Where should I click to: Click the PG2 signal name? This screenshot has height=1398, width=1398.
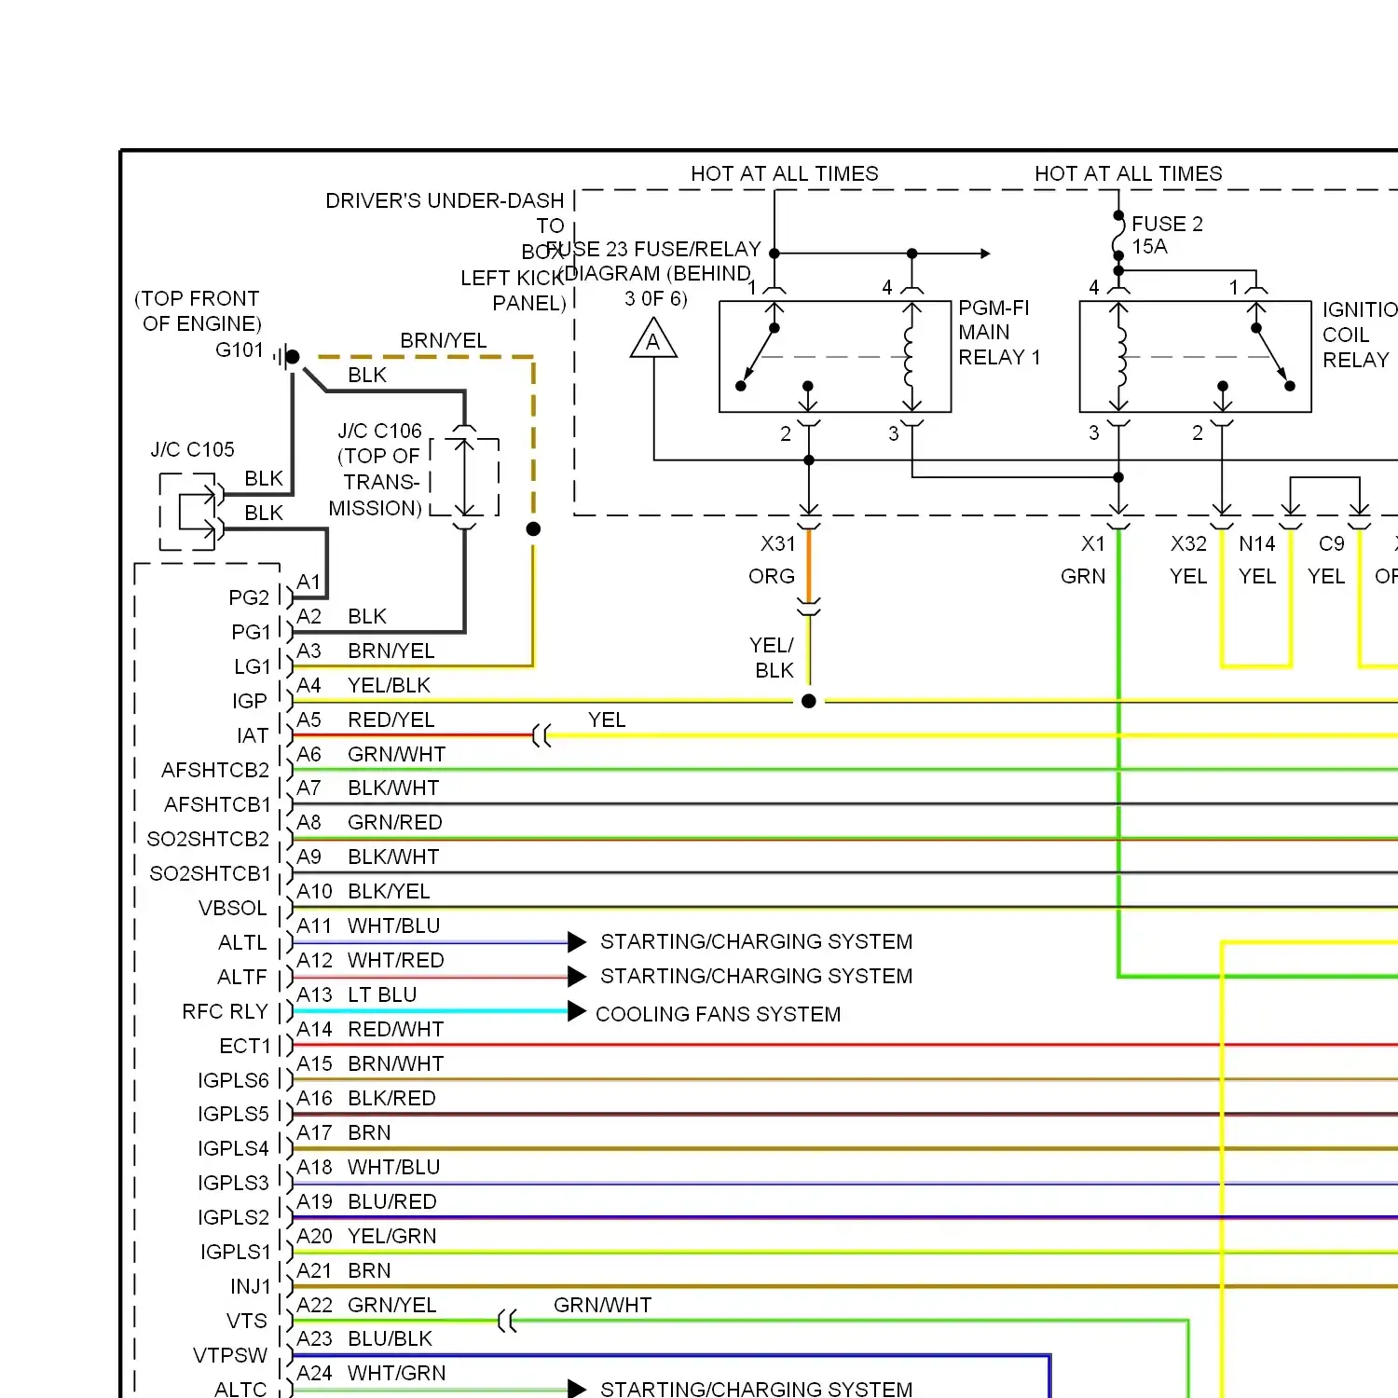249,597
